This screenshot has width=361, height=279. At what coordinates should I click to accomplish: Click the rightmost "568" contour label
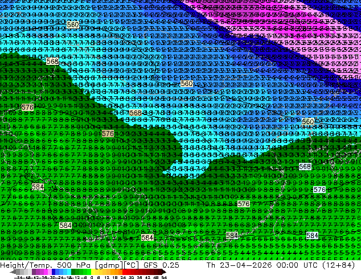pos(305,166)
